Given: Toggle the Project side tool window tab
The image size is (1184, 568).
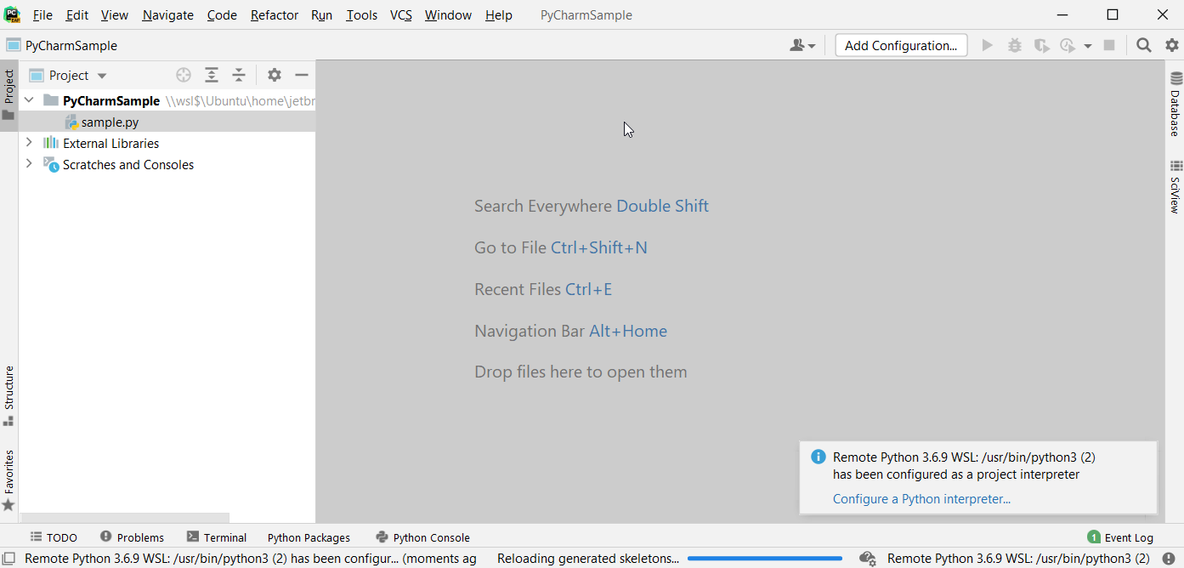Looking at the screenshot, I should (9, 94).
